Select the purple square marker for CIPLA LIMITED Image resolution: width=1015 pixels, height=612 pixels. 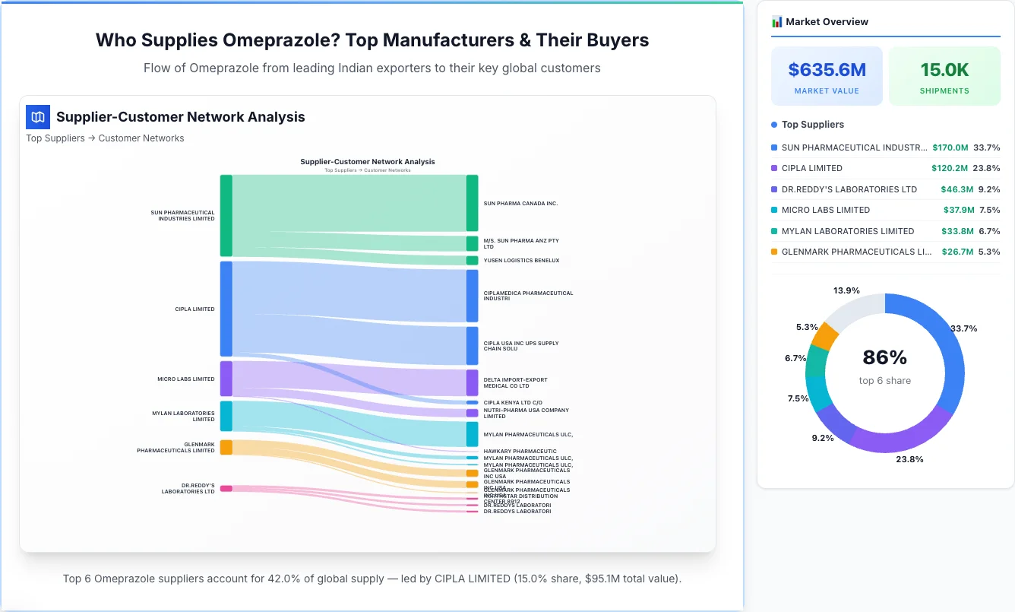pyautogui.click(x=773, y=168)
